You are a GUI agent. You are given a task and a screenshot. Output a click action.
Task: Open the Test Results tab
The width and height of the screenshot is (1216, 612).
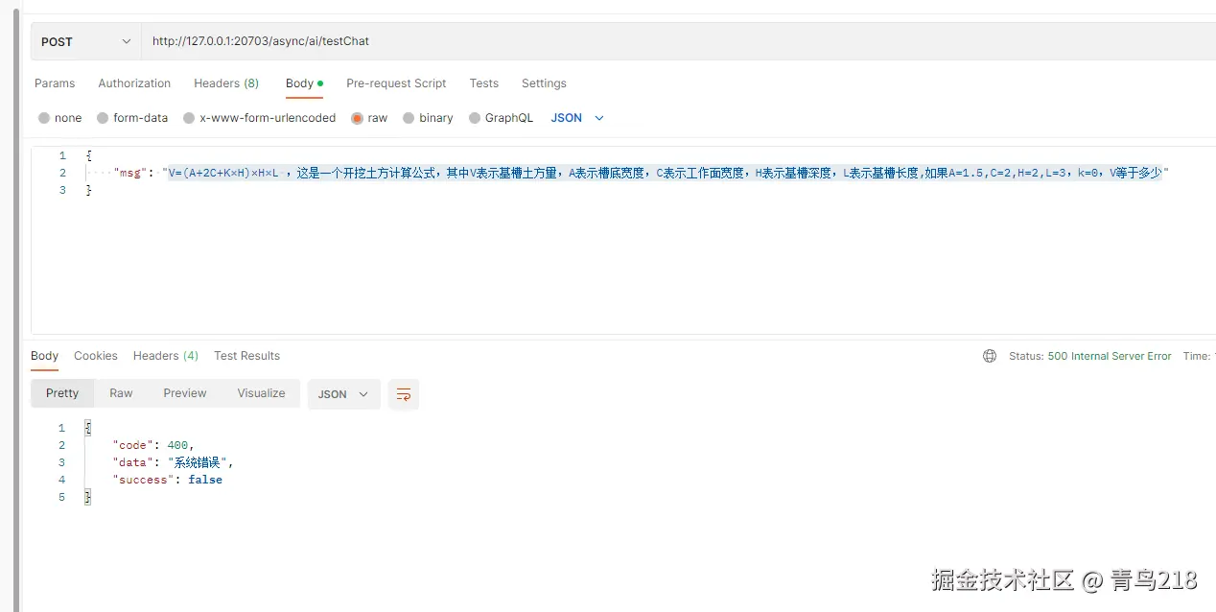[x=246, y=356]
